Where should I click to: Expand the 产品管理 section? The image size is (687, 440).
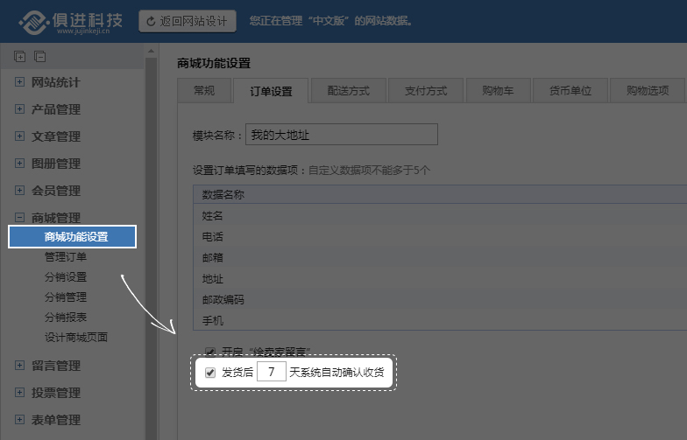20,109
